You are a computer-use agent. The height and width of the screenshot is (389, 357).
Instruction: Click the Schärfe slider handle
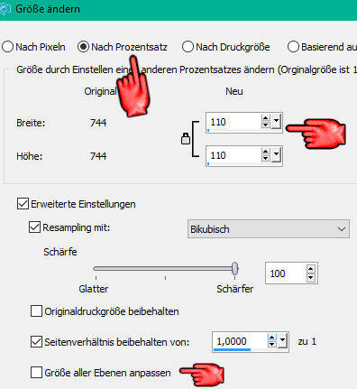[235, 268]
